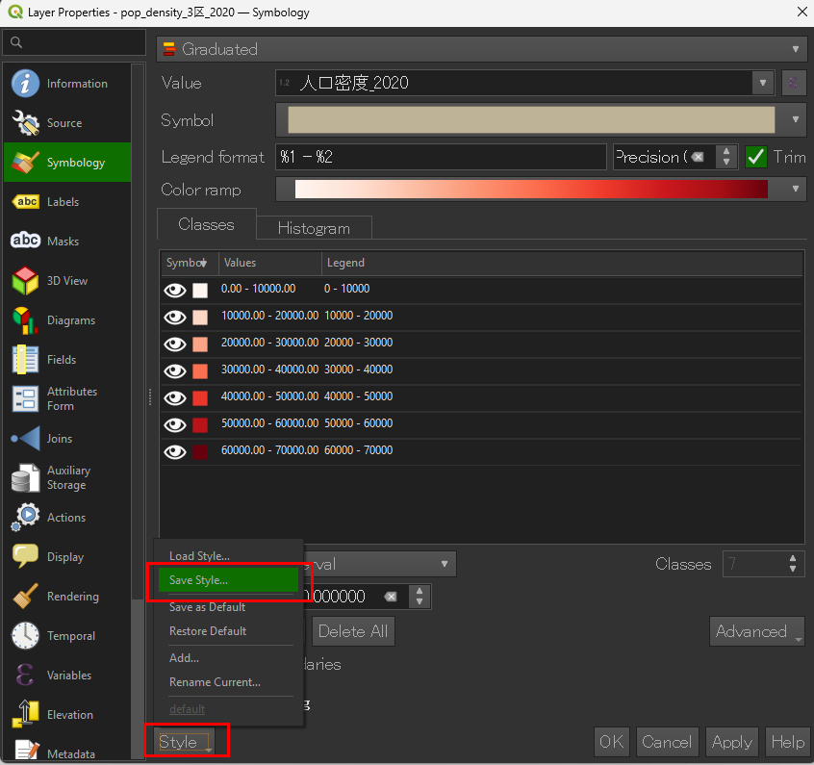Click the 60000 - 70000 dark red swatch

(x=200, y=451)
